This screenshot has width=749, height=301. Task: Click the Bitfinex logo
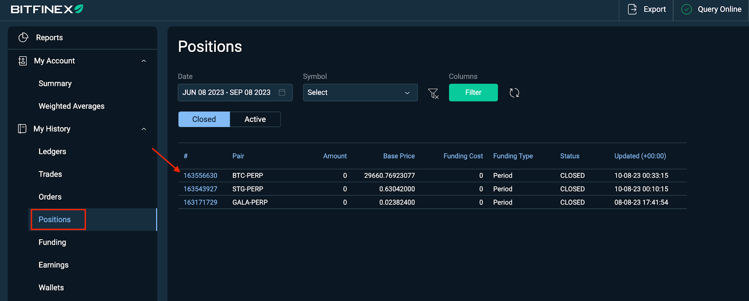tap(47, 9)
